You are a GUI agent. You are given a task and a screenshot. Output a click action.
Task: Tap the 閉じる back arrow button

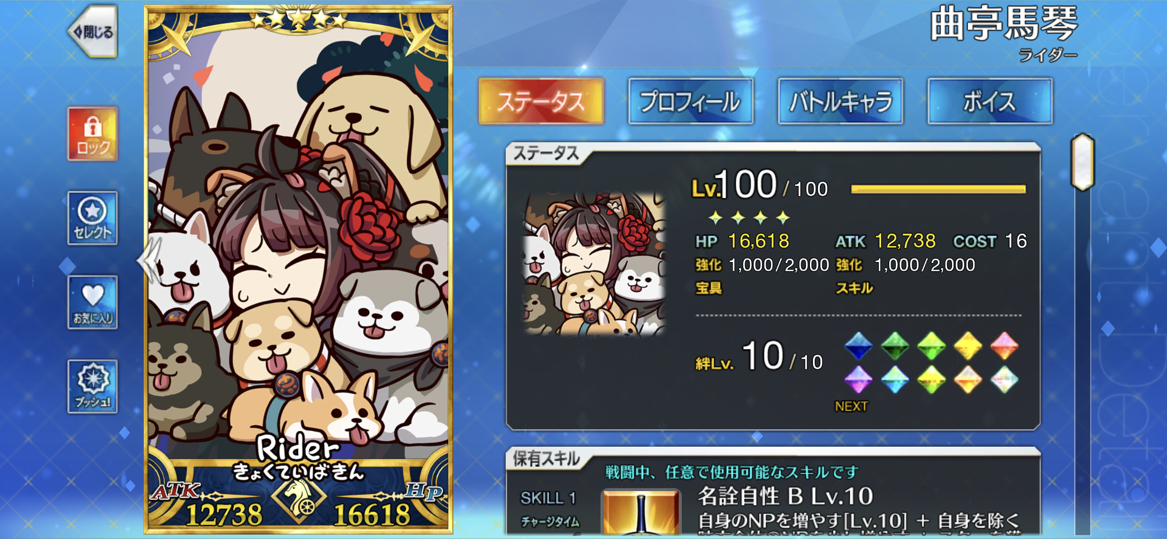click(x=93, y=31)
